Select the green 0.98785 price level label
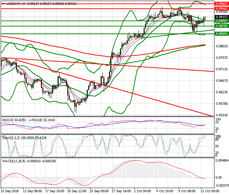 tap(222, 26)
